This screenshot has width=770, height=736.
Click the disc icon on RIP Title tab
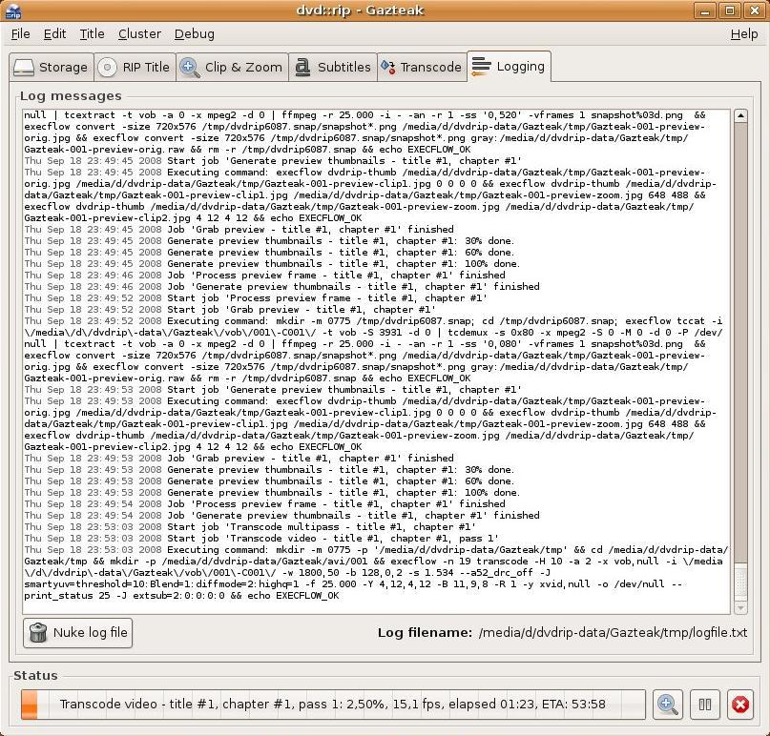(x=107, y=68)
